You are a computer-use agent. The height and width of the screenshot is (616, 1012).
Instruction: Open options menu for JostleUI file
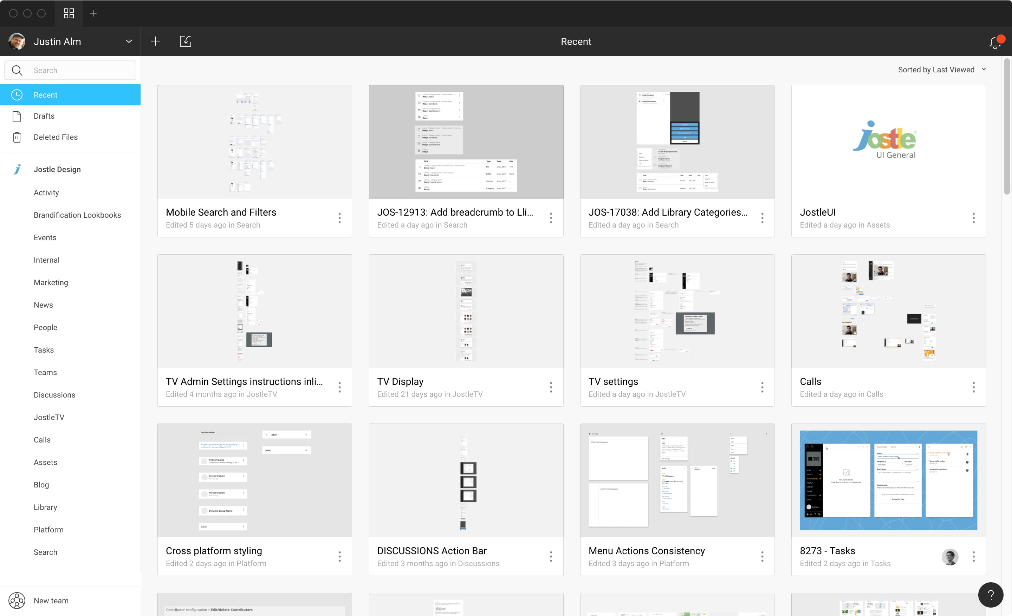[x=973, y=218]
